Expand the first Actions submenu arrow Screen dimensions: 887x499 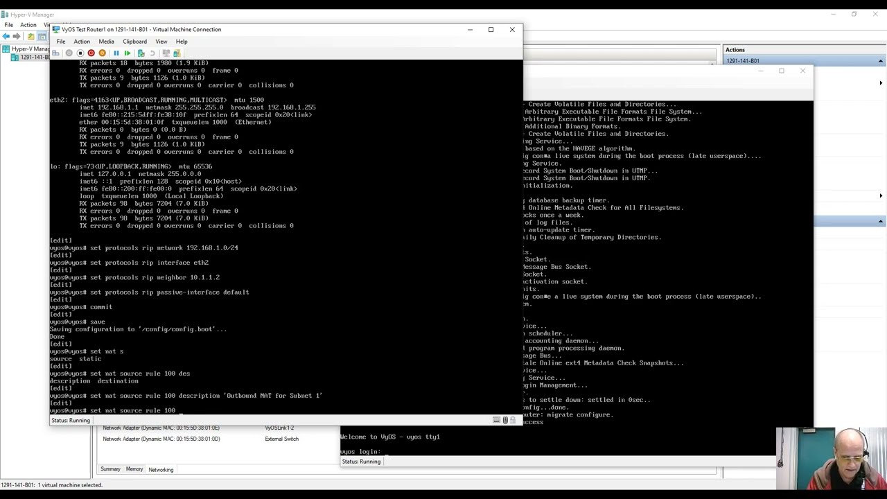tap(881, 83)
